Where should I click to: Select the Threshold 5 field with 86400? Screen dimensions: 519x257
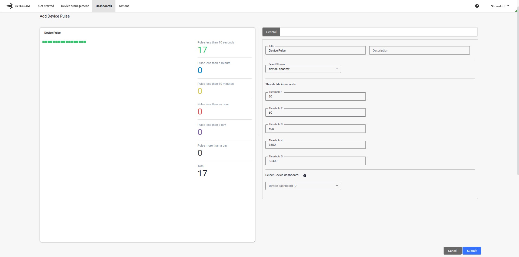click(x=315, y=161)
